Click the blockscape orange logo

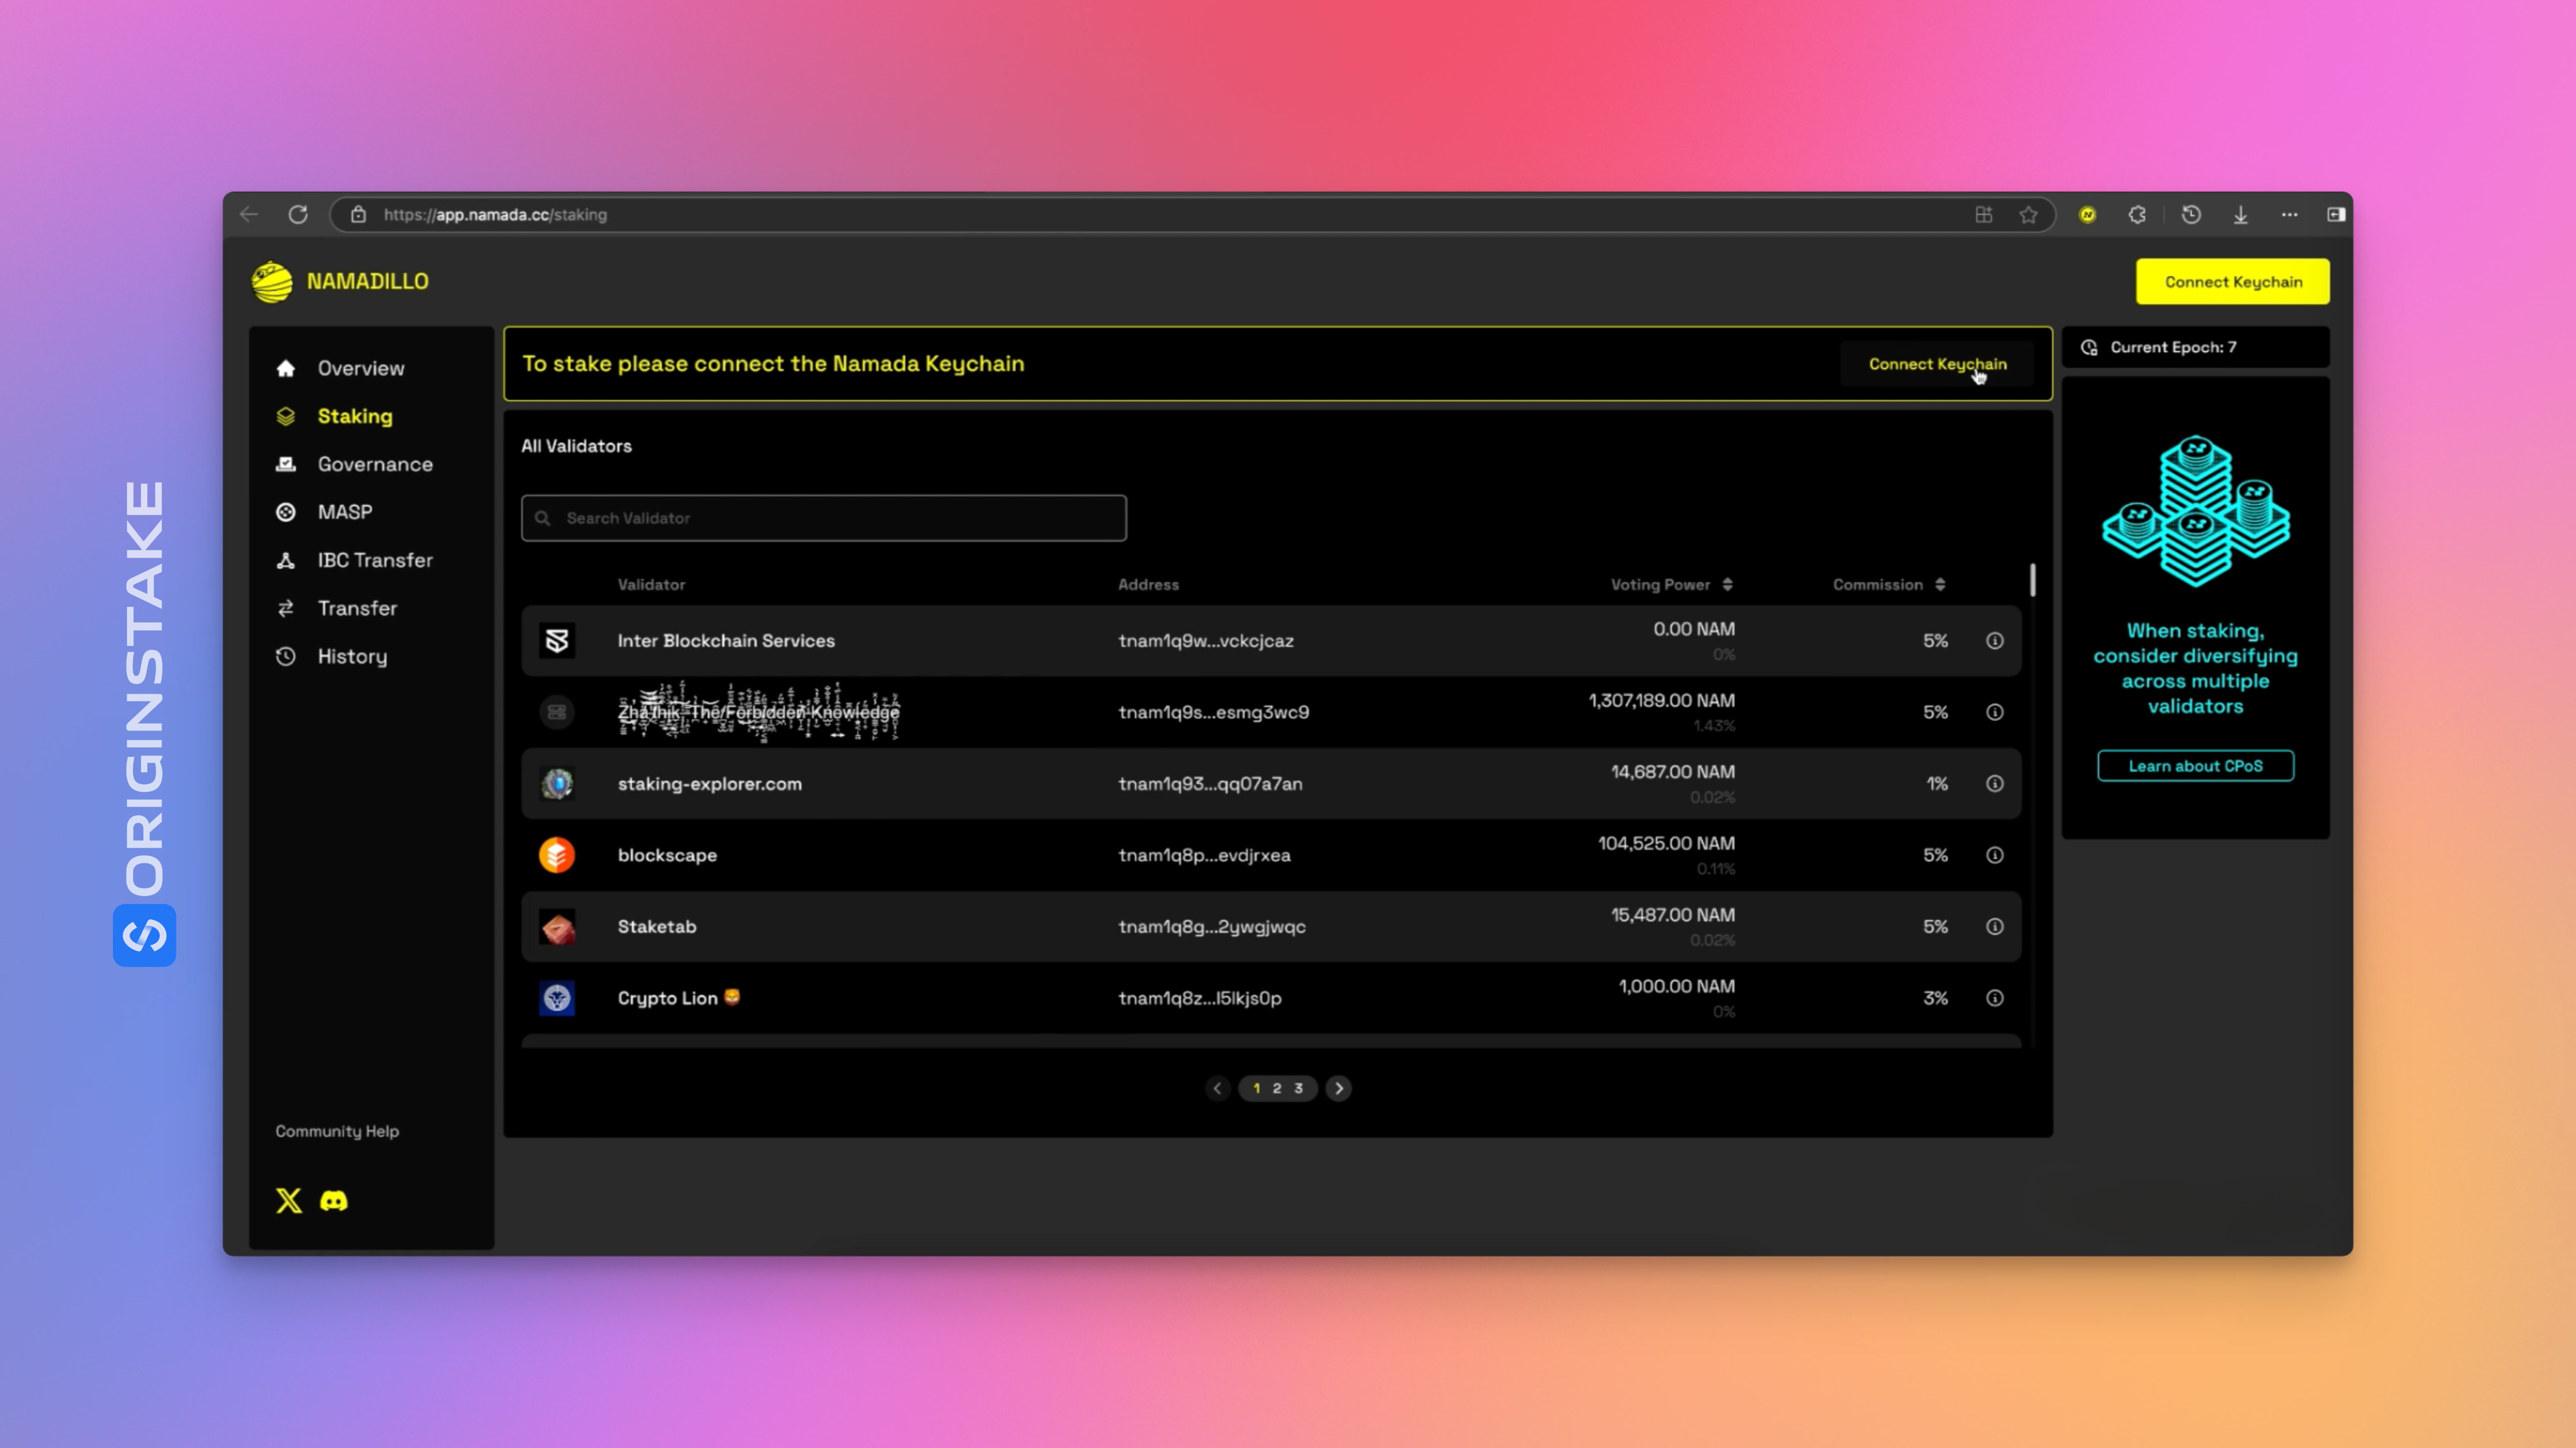point(557,855)
